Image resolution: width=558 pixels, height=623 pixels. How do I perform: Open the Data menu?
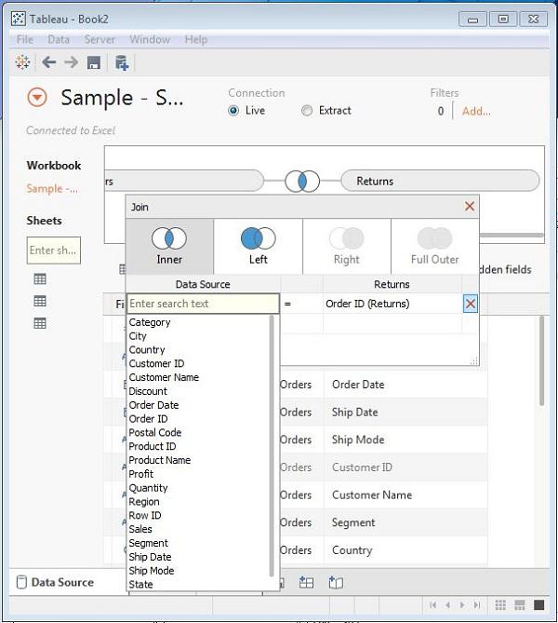pyautogui.click(x=59, y=40)
